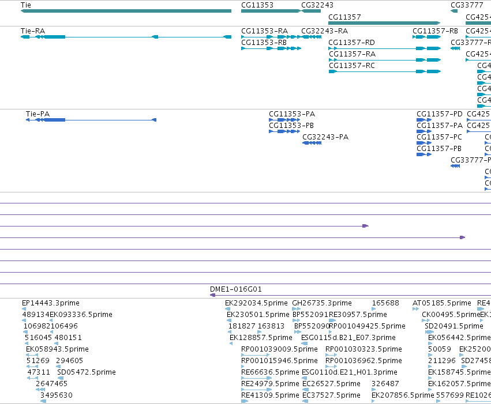Image resolution: width=491 pixels, height=404 pixels.
Task: Click EST label EK207856.5prime
Action: (x=403, y=395)
